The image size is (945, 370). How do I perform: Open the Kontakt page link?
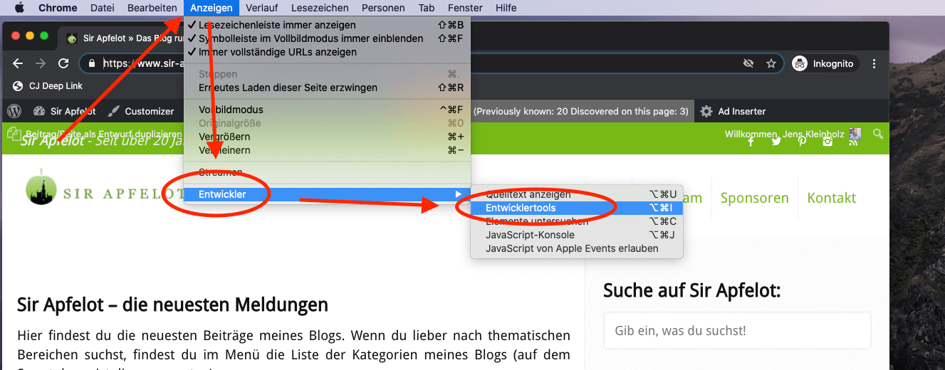831,198
